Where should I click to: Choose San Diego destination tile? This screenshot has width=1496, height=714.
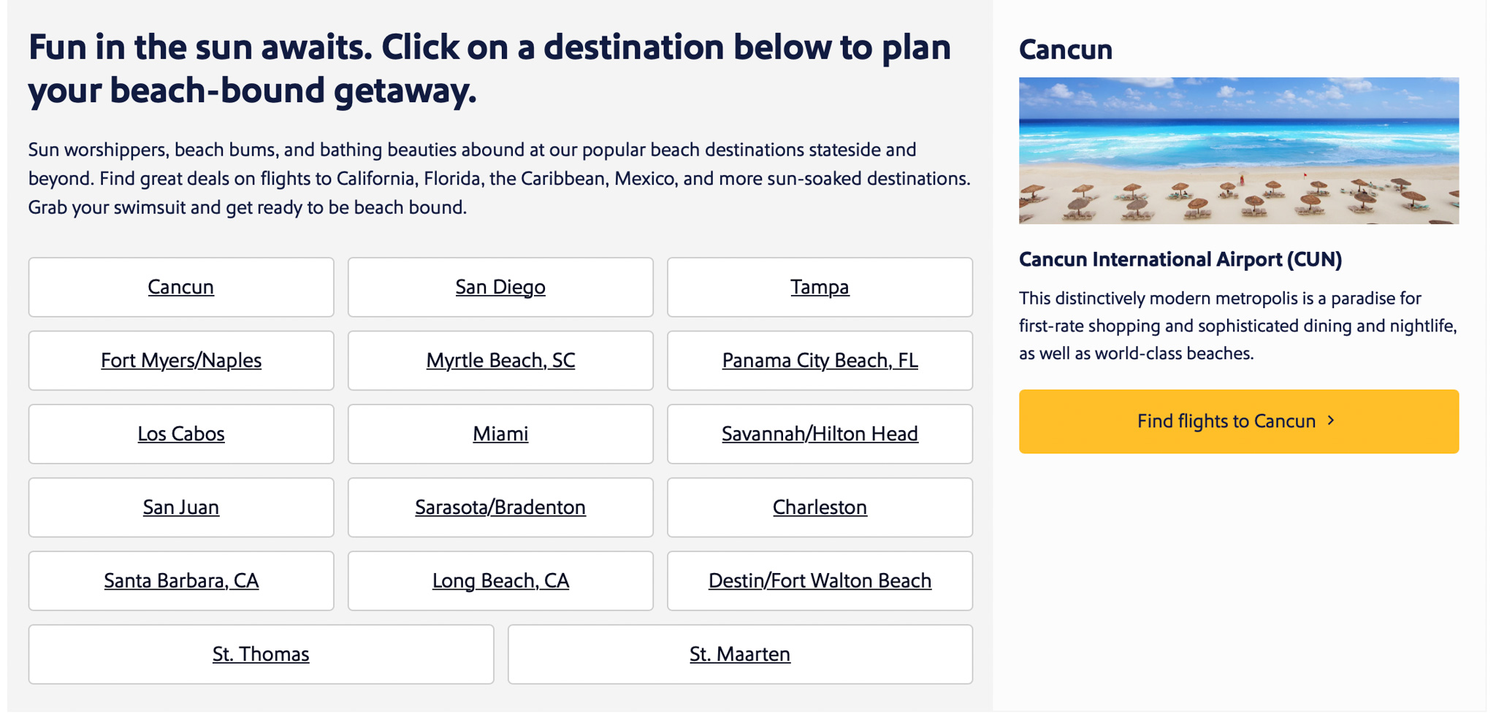click(500, 287)
